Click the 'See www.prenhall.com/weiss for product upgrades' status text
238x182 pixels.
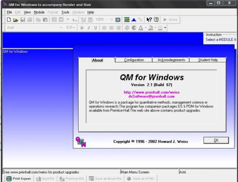pos(41,172)
